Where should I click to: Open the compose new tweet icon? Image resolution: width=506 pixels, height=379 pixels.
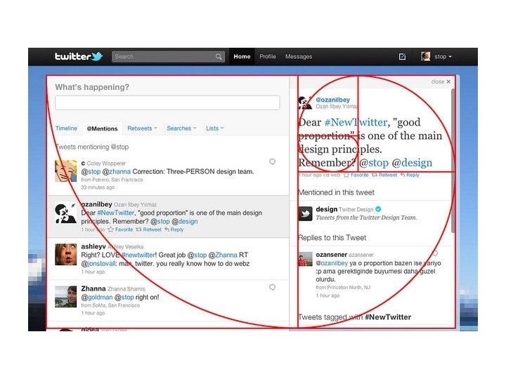click(402, 57)
